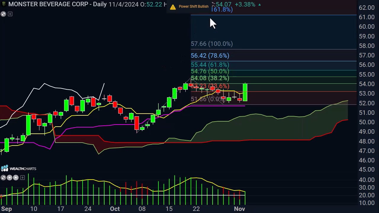
Task: Select the 55.44 (61.8%) Fibonacci label
Action: point(210,65)
